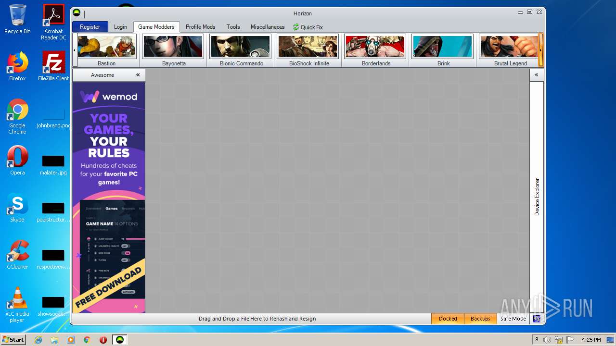Open Internet Explorer from the taskbar
The width and height of the screenshot is (616, 346).
[x=38, y=340]
